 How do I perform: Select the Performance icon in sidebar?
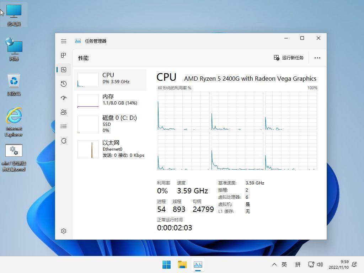[x=64, y=70]
